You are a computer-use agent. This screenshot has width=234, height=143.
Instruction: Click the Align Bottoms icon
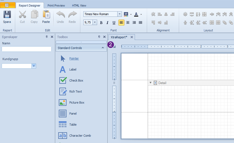166,23
